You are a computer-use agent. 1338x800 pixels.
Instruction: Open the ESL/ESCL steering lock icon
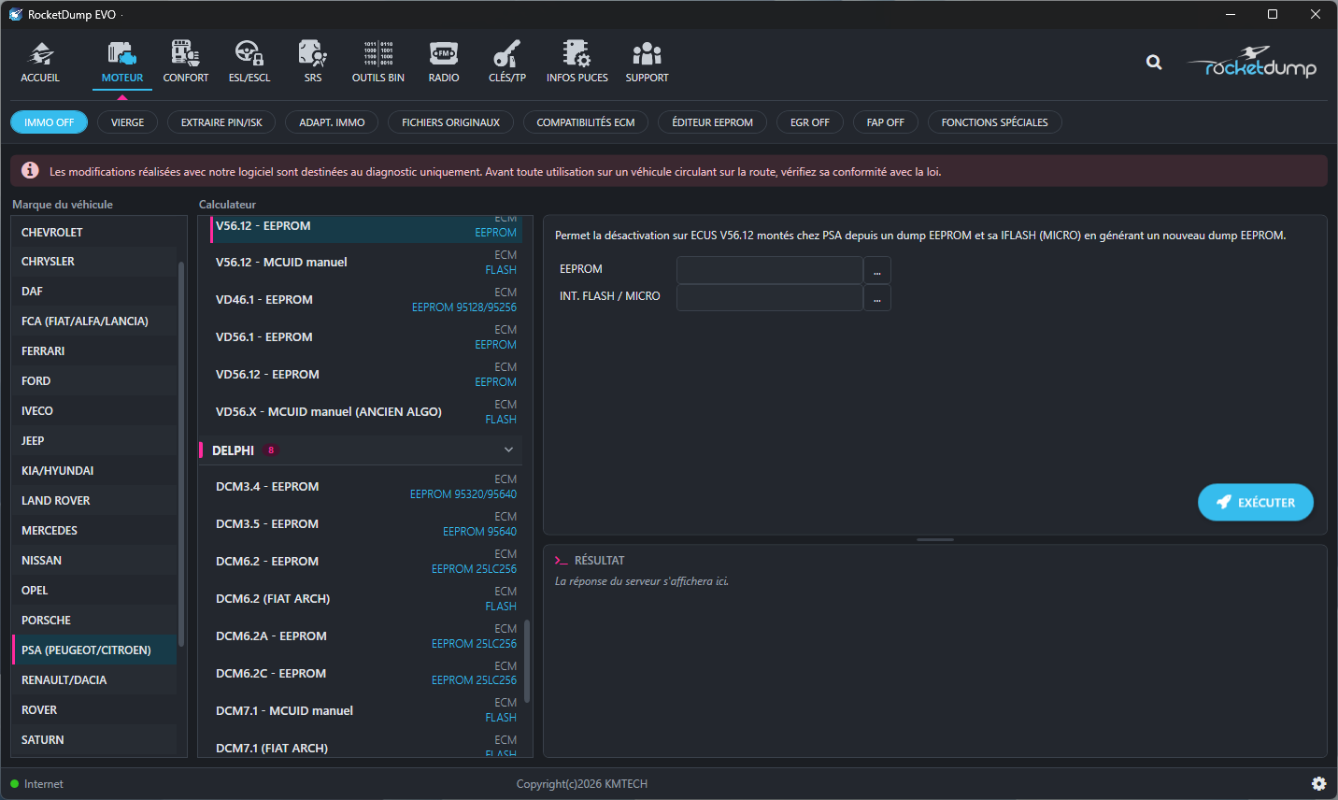pyautogui.click(x=249, y=62)
